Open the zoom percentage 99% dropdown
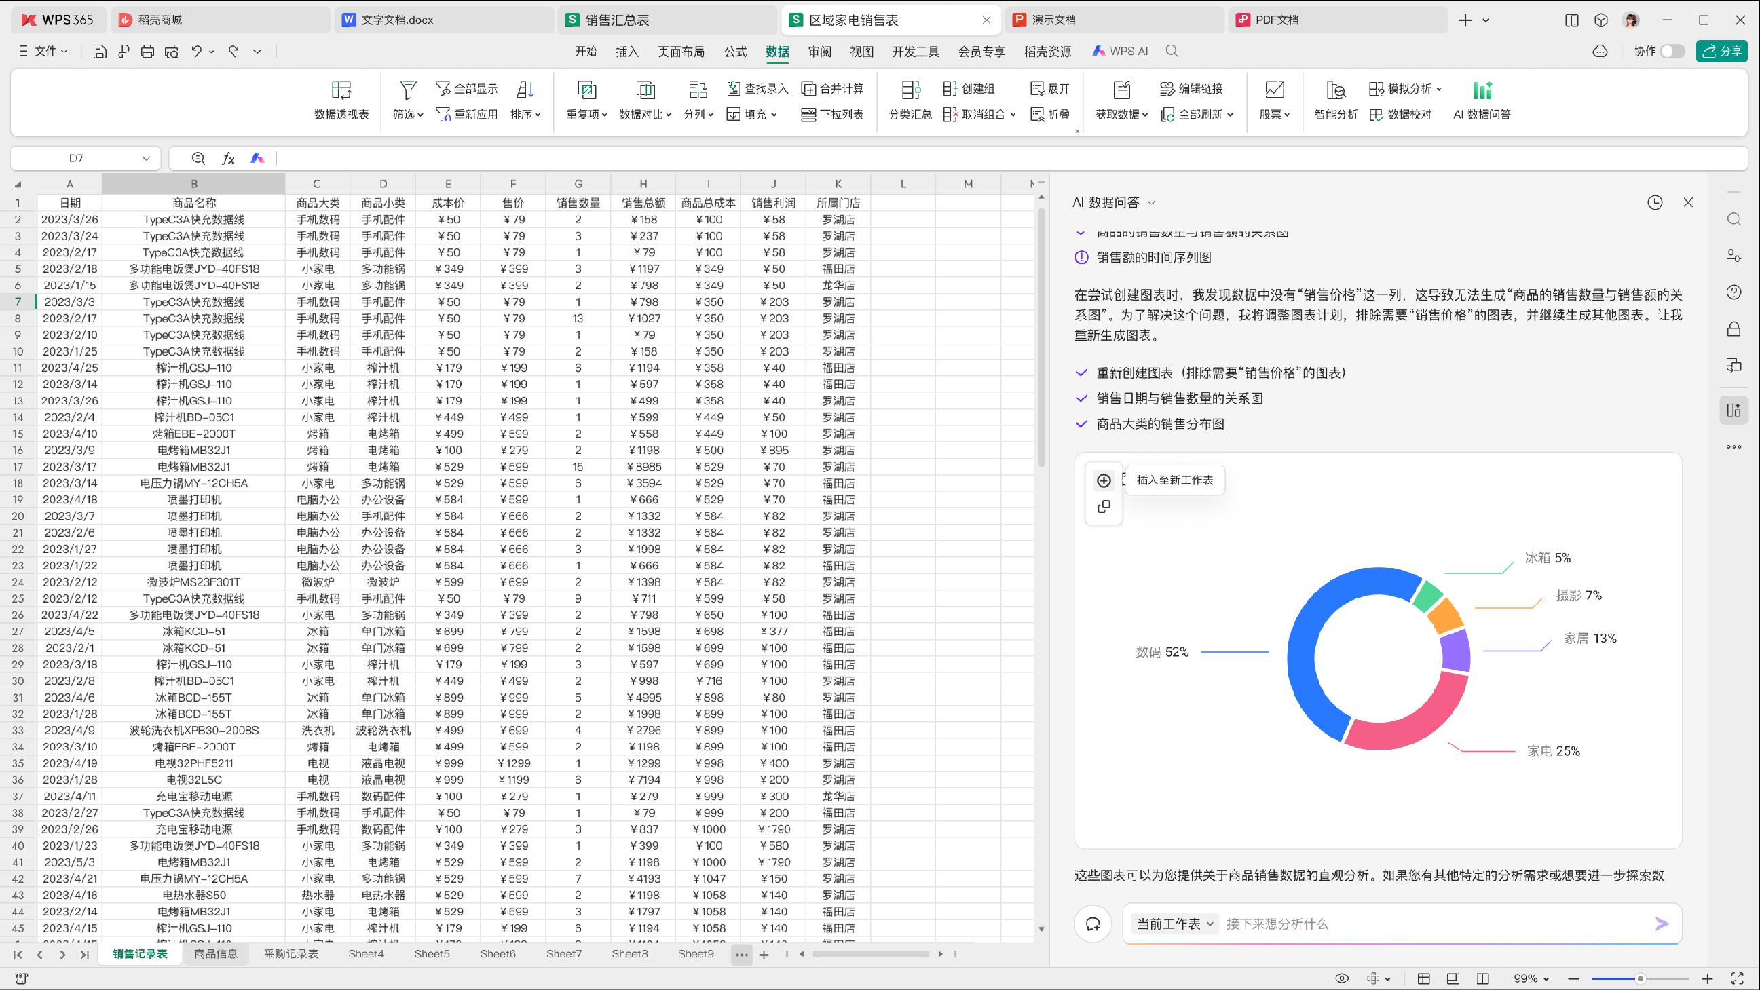 (1531, 978)
